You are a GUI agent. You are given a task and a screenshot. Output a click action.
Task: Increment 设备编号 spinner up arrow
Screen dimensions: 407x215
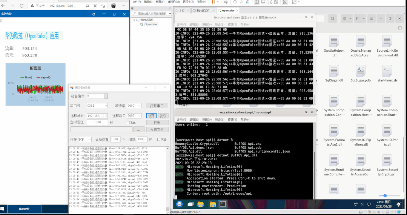pyautogui.click(x=106, y=95)
